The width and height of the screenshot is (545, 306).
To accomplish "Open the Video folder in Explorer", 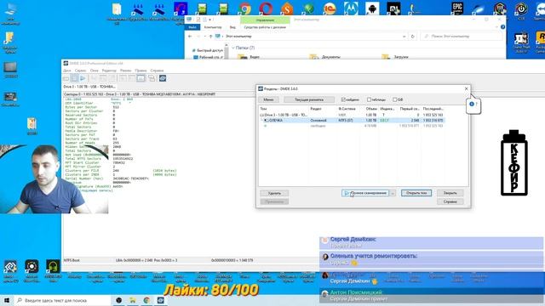I will tap(249, 57).
